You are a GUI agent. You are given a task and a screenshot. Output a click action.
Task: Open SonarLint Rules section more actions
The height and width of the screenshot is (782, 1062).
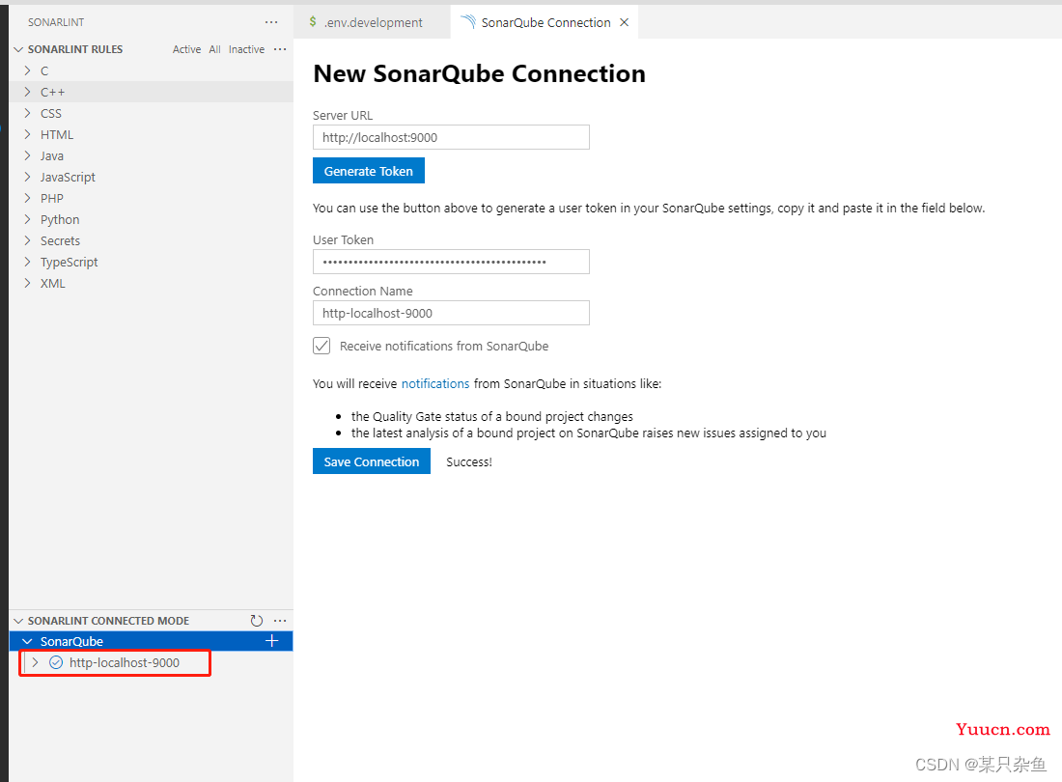(x=280, y=49)
